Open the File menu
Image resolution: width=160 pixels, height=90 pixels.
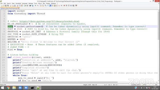click(1, 3)
